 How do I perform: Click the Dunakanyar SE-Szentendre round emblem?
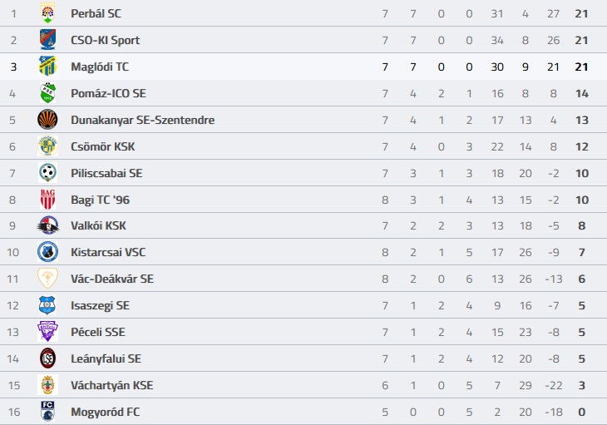(x=47, y=120)
